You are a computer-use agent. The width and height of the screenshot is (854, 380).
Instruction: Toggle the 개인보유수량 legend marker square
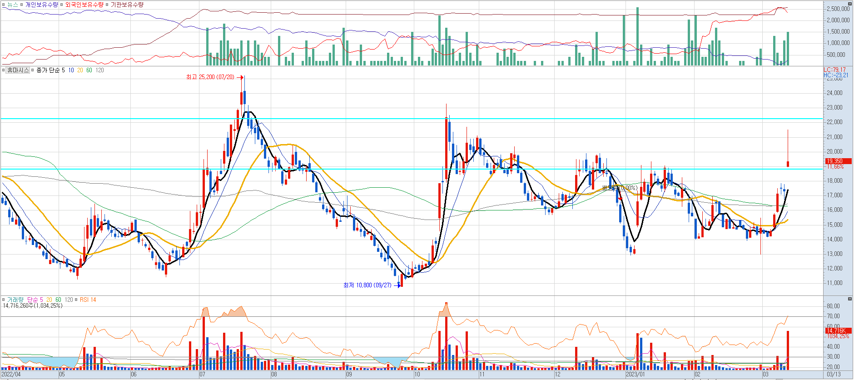(x=22, y=5)
